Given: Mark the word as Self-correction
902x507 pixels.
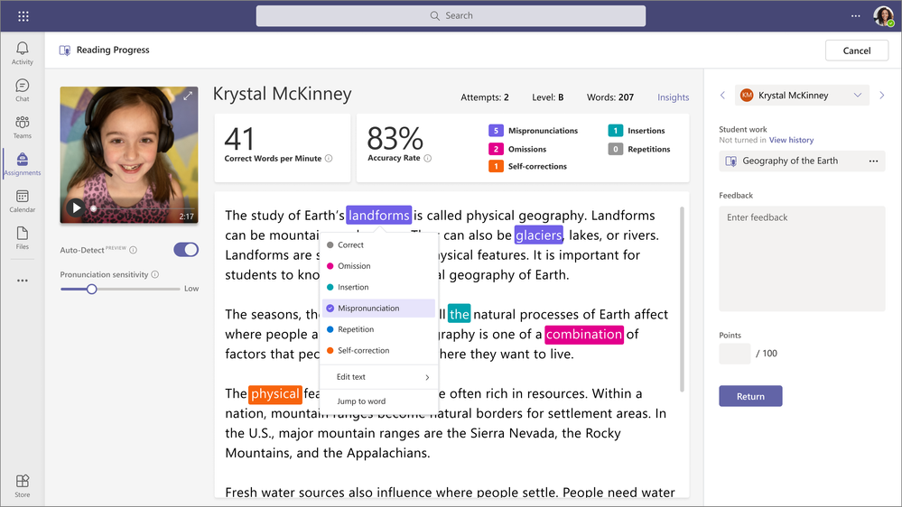Looking at the screenshot, I should click(378, 351).
